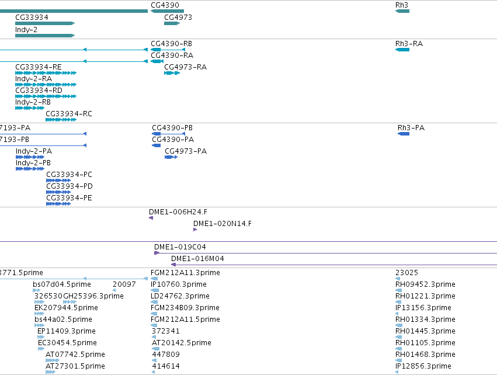Click the DME1-019C04 clone label
Image resolution: width=497 pixels, height=375 pixels.
[x=180, y=247]
